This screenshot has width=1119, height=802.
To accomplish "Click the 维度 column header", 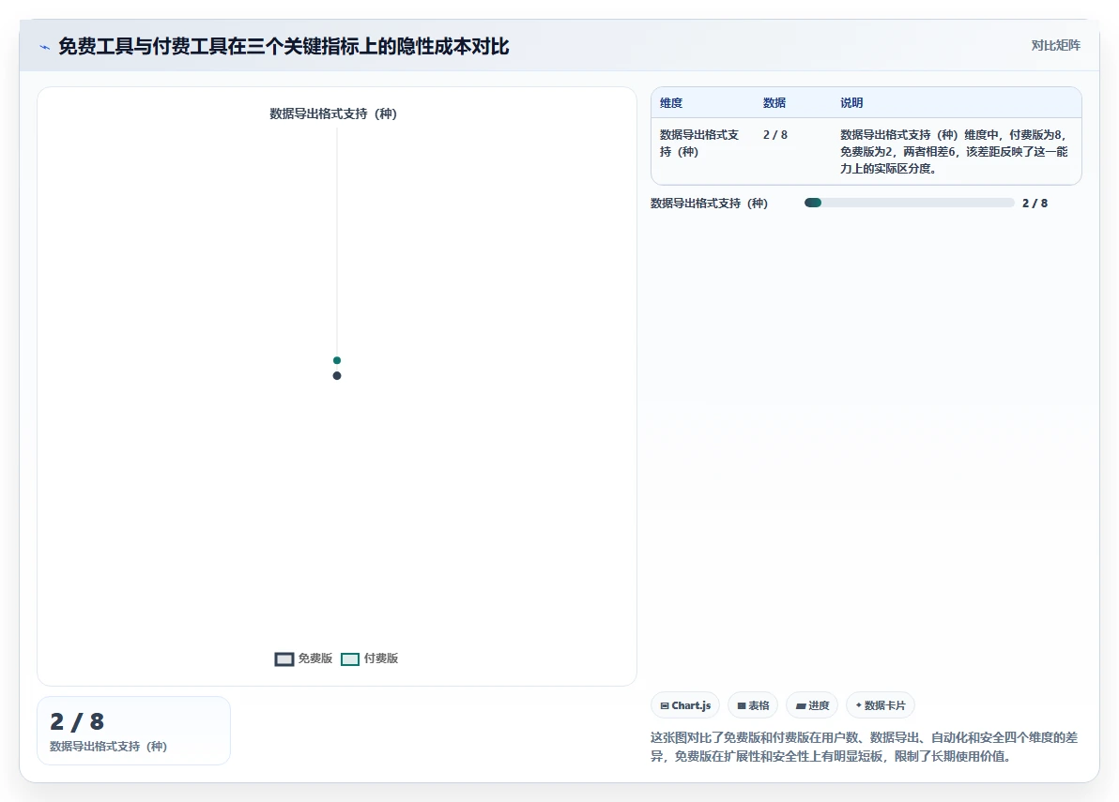I will pos(671,102).
